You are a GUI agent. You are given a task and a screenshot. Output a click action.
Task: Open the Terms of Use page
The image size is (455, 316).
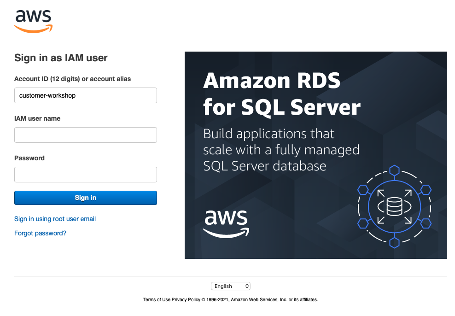point(156,300)
